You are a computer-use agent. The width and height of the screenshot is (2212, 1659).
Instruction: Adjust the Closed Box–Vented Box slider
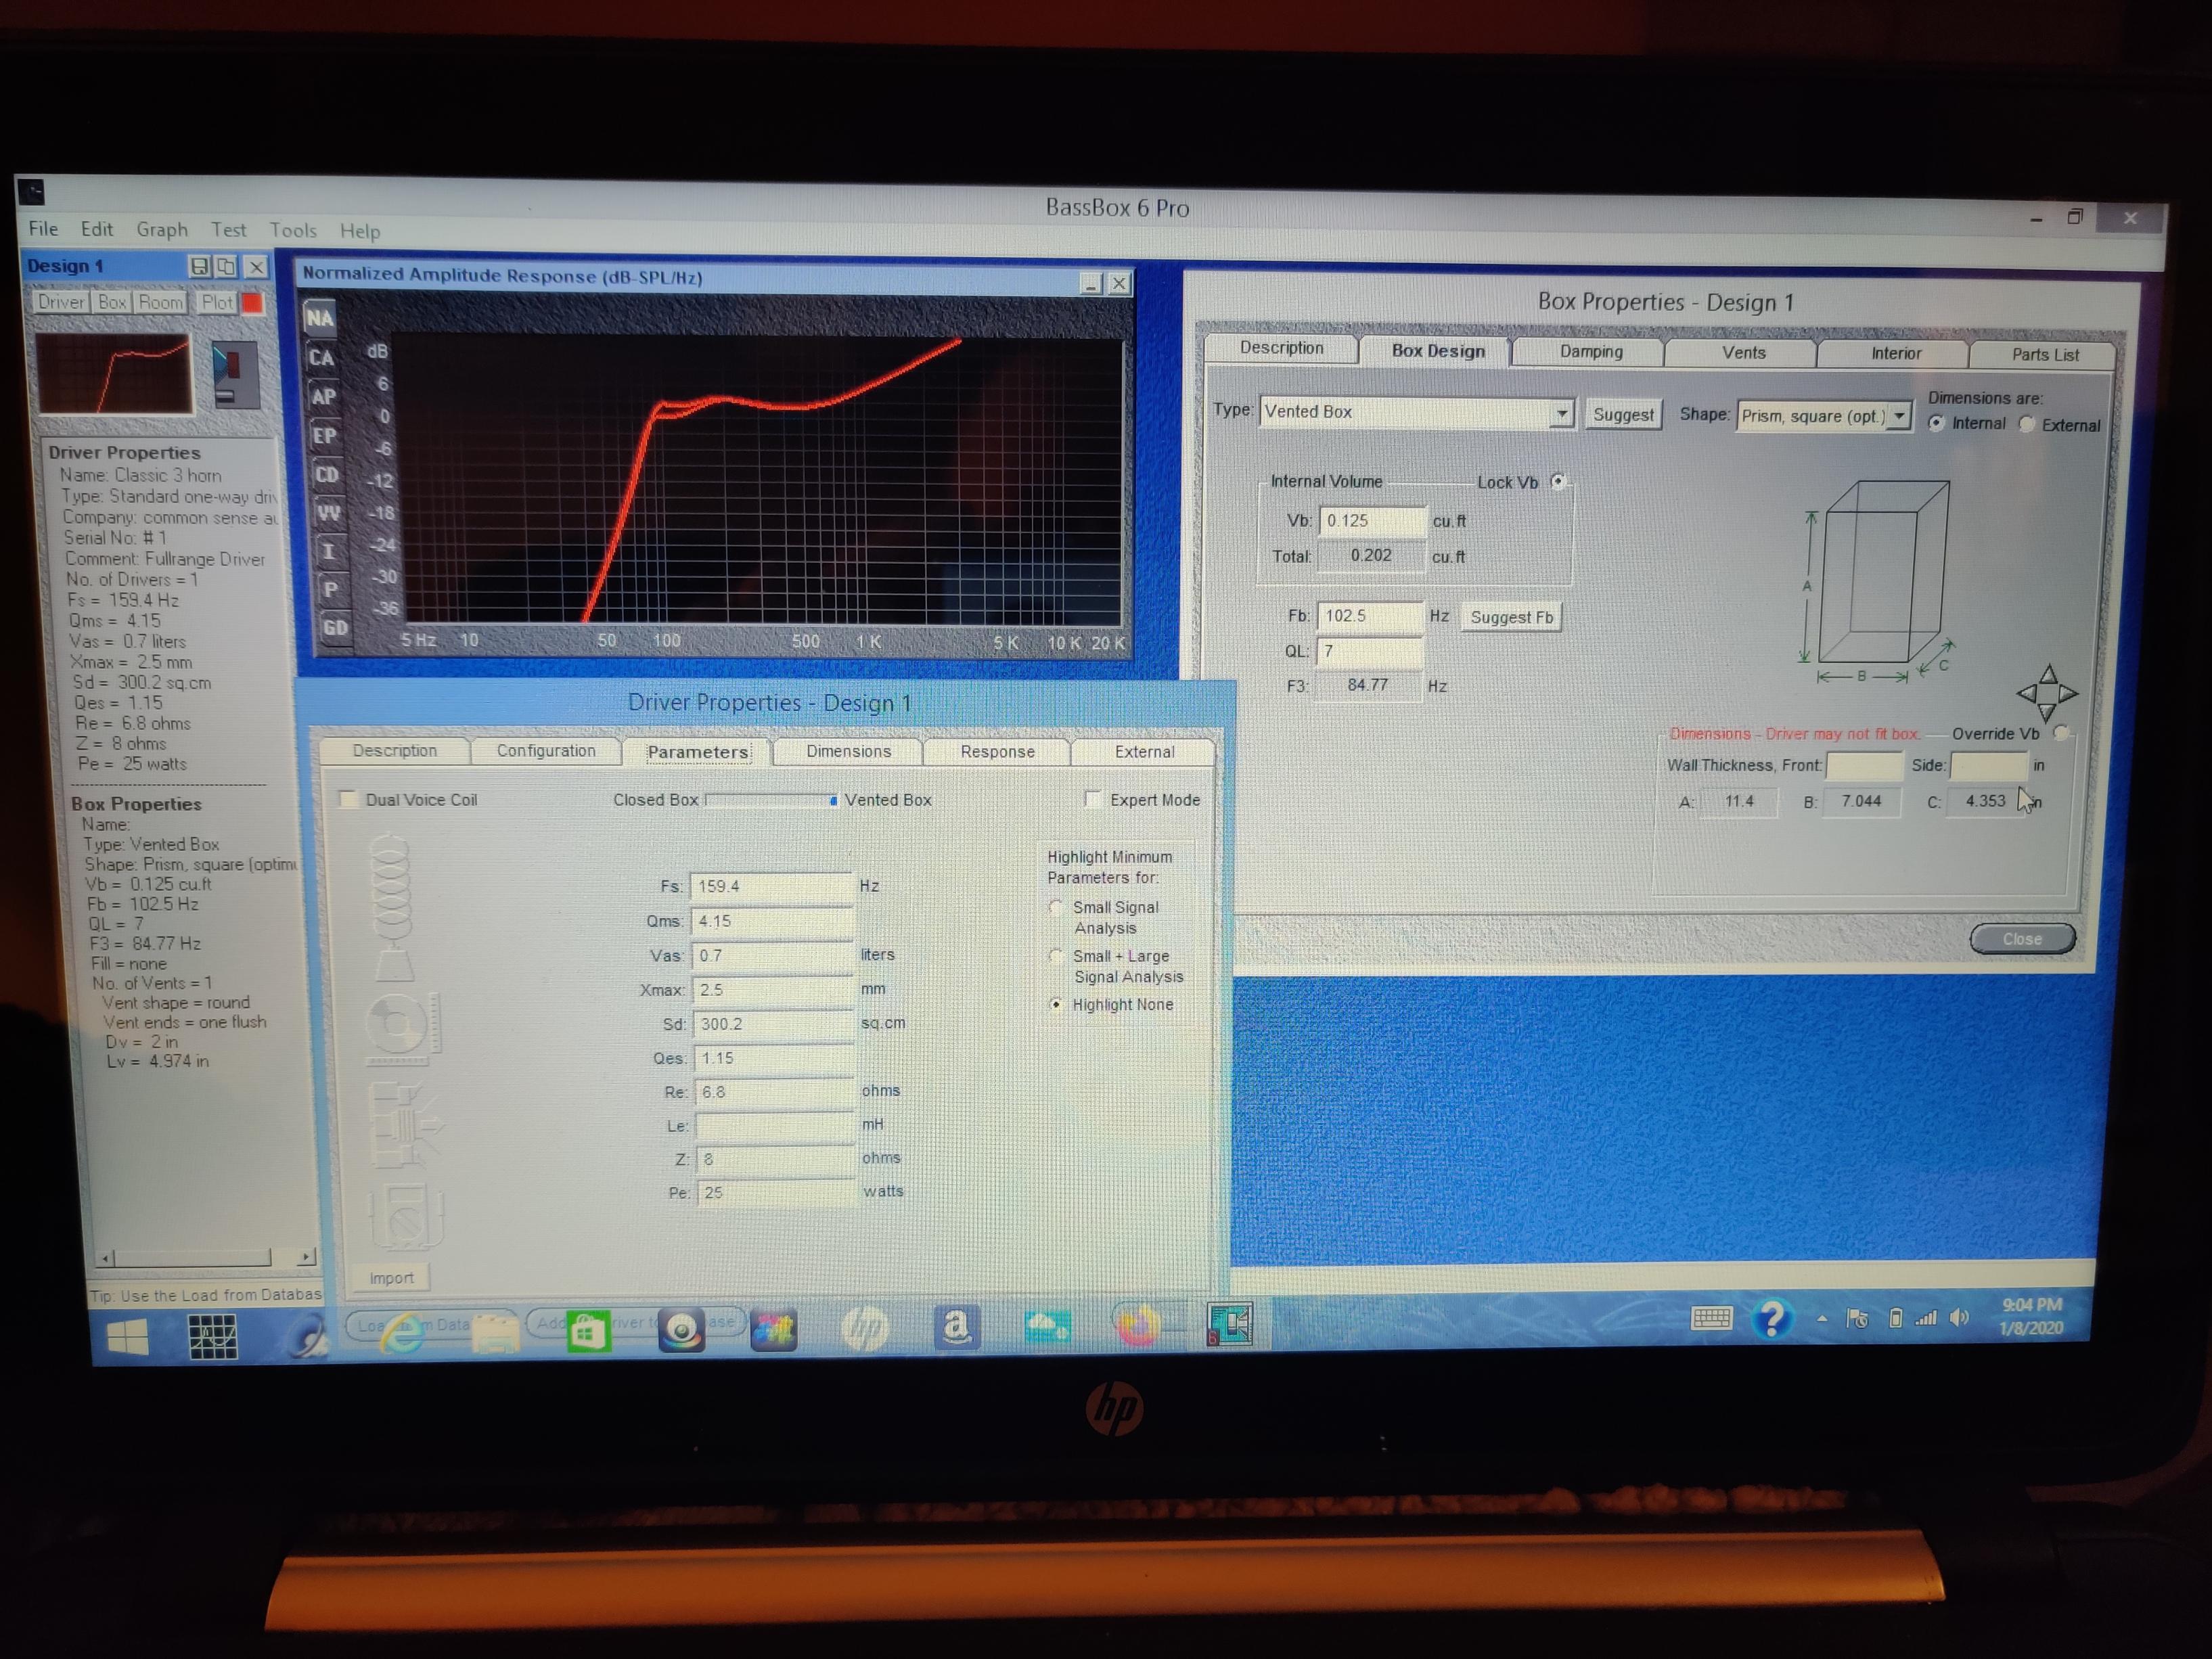tap(771, 800)
